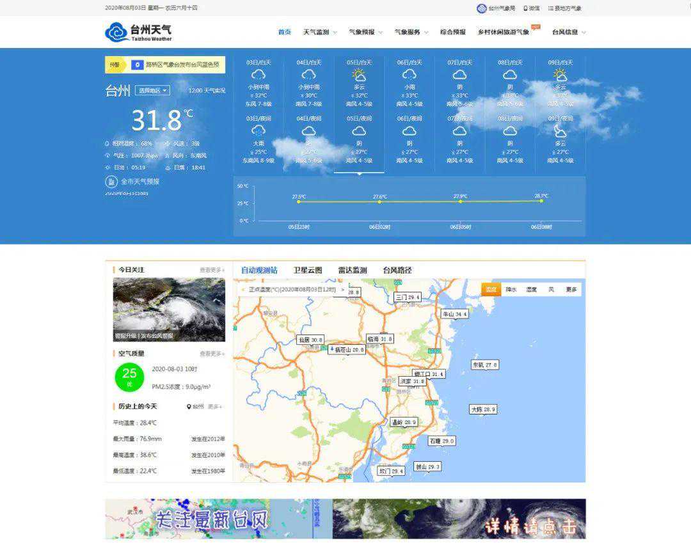Switch map layer to 降水

511,290
